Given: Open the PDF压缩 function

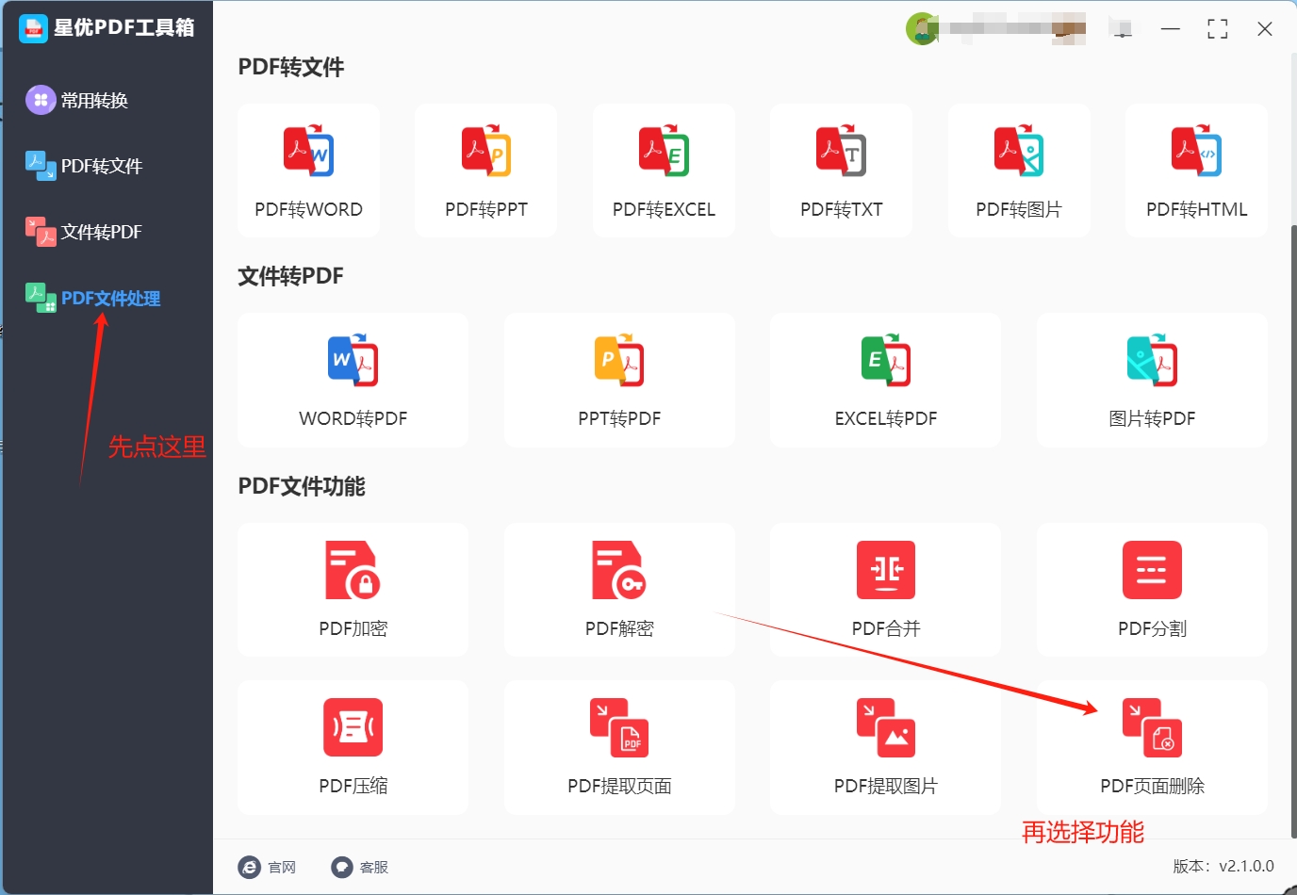Looking at the screenshot, I should coord(353,747).
